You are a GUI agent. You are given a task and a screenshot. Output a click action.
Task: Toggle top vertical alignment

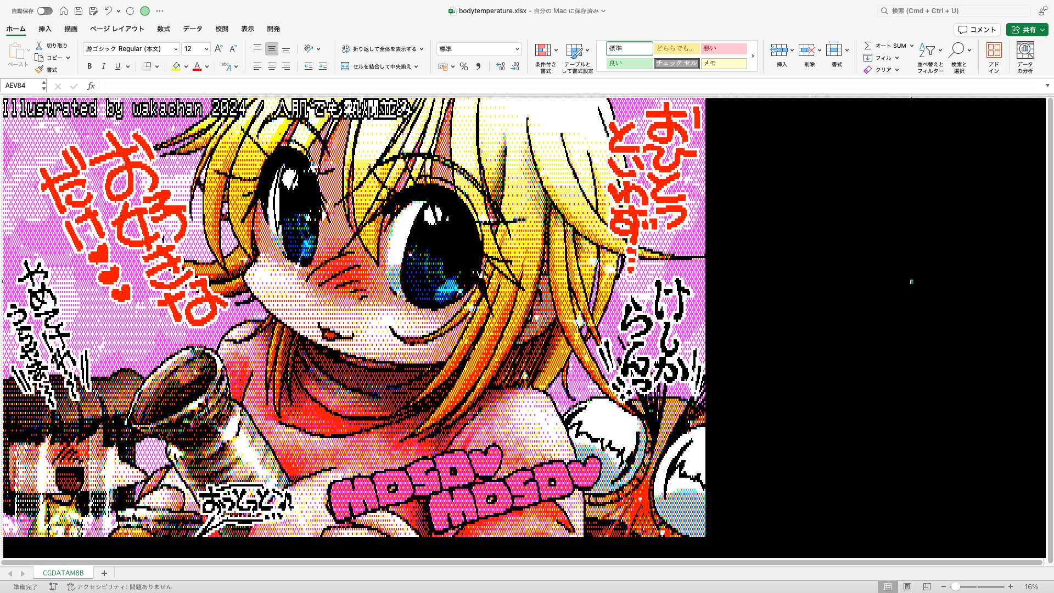(257, 49)
